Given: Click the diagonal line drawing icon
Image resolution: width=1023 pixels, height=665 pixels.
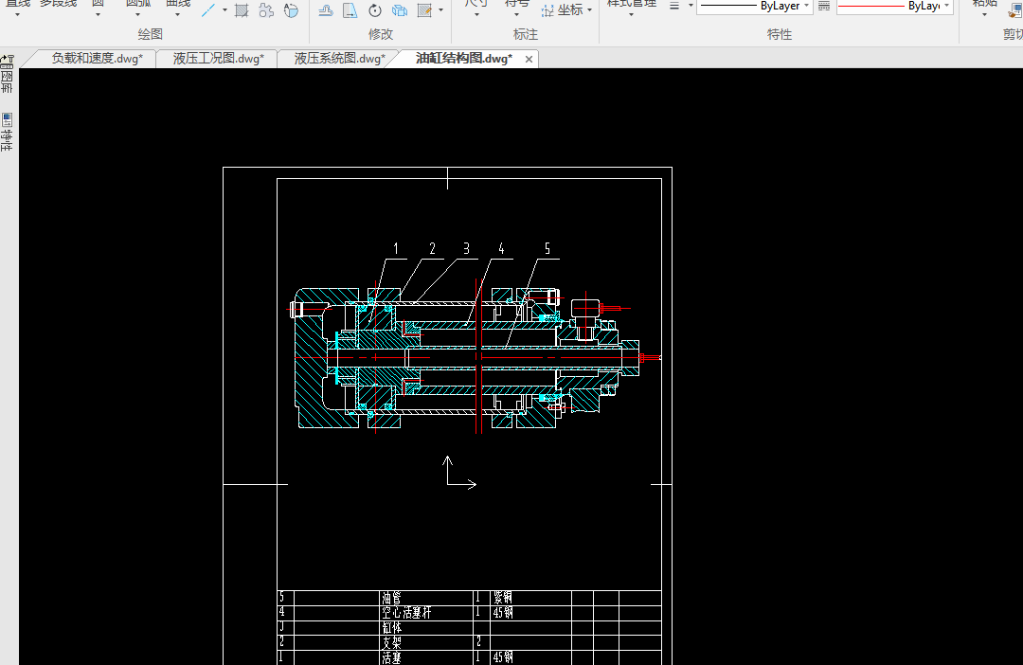Looking at the screenshot, I should point(209,10).
